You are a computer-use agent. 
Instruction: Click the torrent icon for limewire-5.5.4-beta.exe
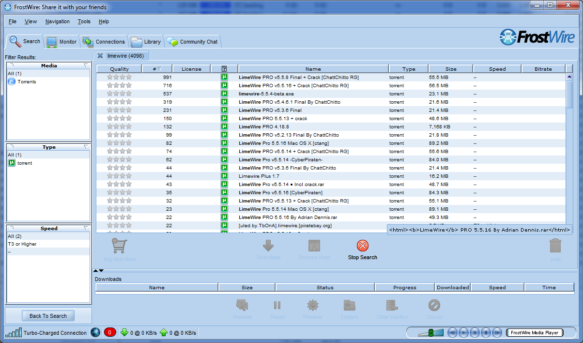[224, 94]
